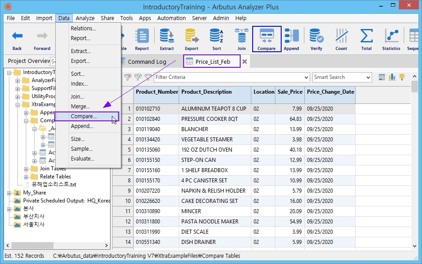This screenshot has width=422, height=264.
Task: Click the Total toolbar icon
Action: tap(366, 36)
